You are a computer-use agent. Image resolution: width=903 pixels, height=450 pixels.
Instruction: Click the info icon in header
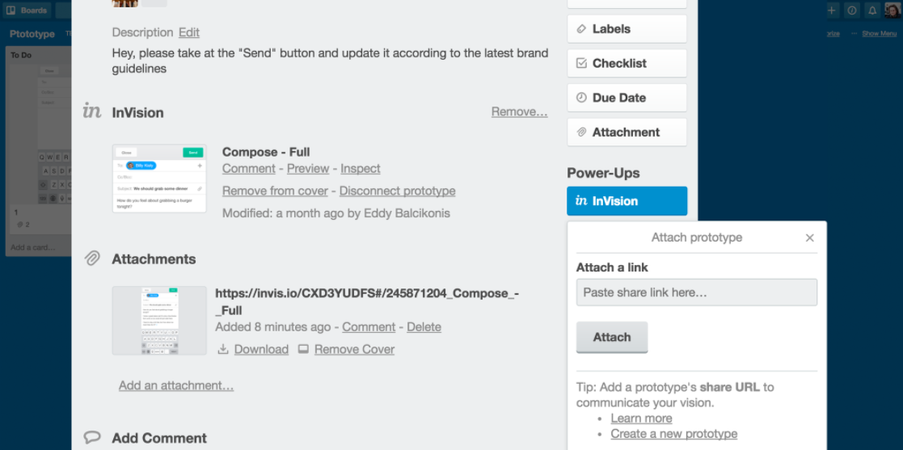tap(852, 11)
